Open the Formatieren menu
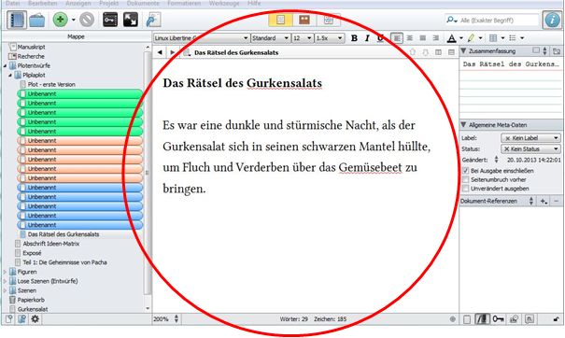The width and height of the screenshot is (565, 338). pyautogui.click(x=184, y=3)
